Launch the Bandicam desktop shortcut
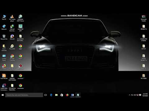 (20, 67)
